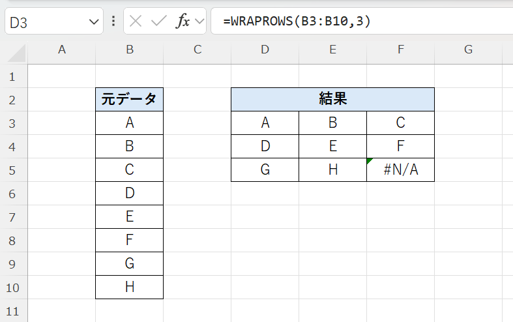Image resolution: width=513 pixels, height=322 pixels.
Task: Select column D header
Action: [265, 50]
